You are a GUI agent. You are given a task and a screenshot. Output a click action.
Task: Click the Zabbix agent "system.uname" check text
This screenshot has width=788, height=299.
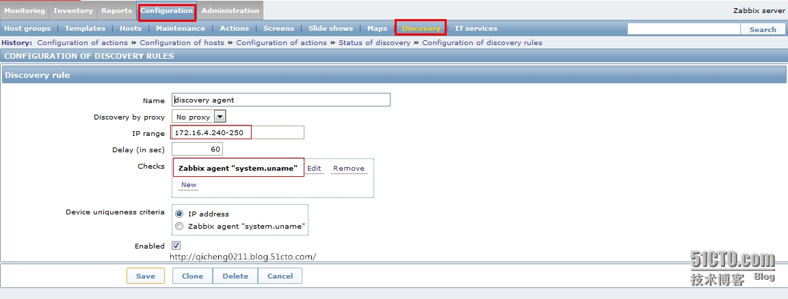(238, 169)
